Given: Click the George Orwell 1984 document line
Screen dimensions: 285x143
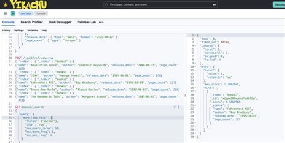Looking at the screenshot, I should [88, 75].
